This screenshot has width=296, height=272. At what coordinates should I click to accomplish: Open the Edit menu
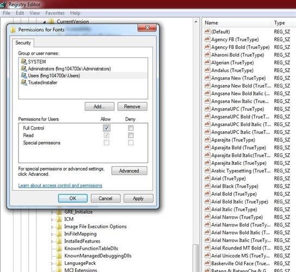[x=20, y=13]
